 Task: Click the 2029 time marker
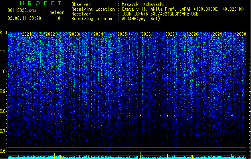point(217,34)
